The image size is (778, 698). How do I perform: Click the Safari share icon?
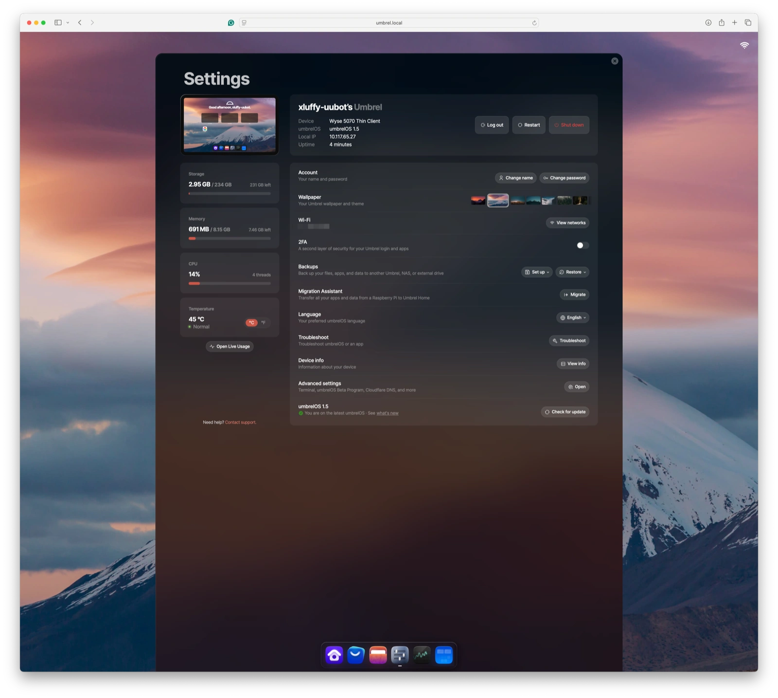(722, 22)
